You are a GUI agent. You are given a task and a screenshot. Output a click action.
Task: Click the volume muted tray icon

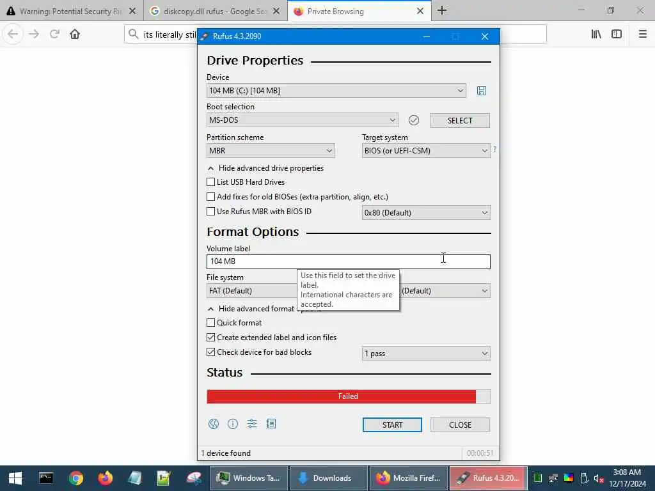click(x=599, y=478)
